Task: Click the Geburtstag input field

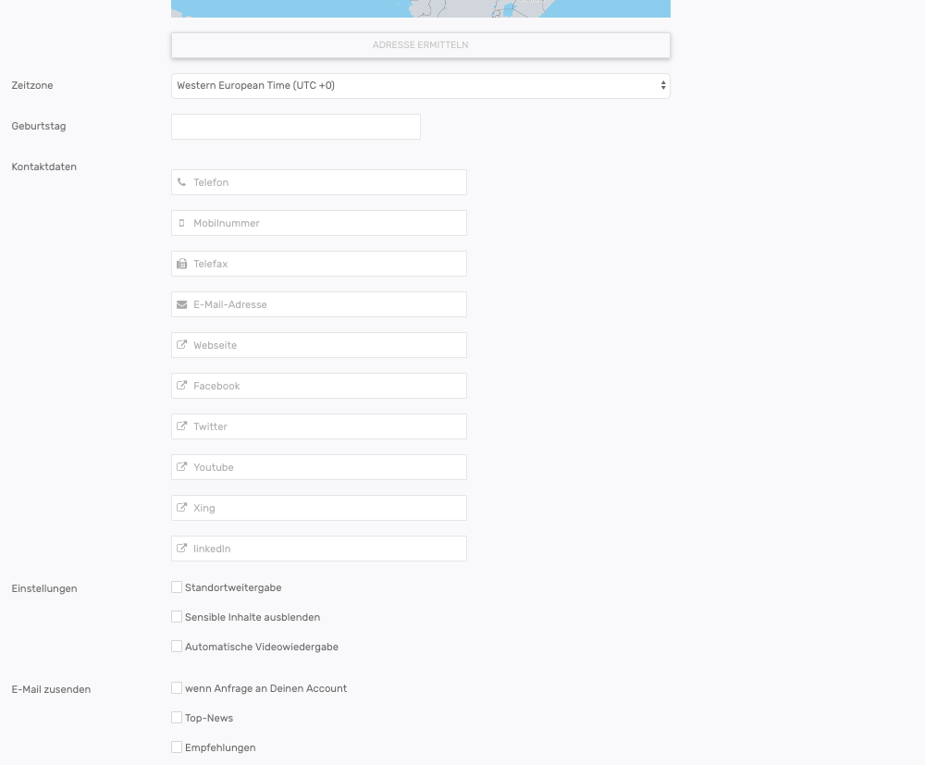Action: click(x=295, y=127)
